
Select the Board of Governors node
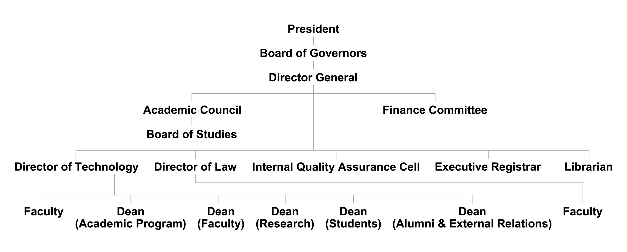(313, 53)
